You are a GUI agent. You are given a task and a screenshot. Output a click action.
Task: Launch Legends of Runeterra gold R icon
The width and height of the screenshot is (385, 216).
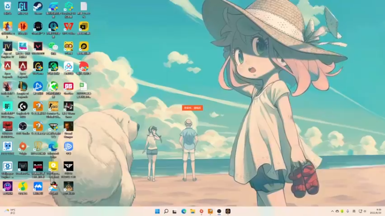(x=38, y=146)
